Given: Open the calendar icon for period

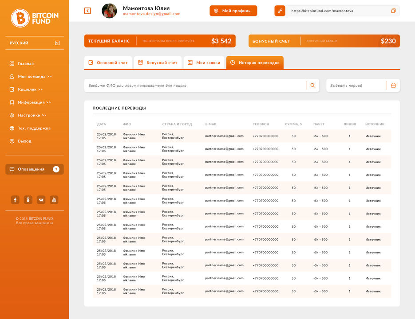Looking at the screenshot, I should point(393,86).
